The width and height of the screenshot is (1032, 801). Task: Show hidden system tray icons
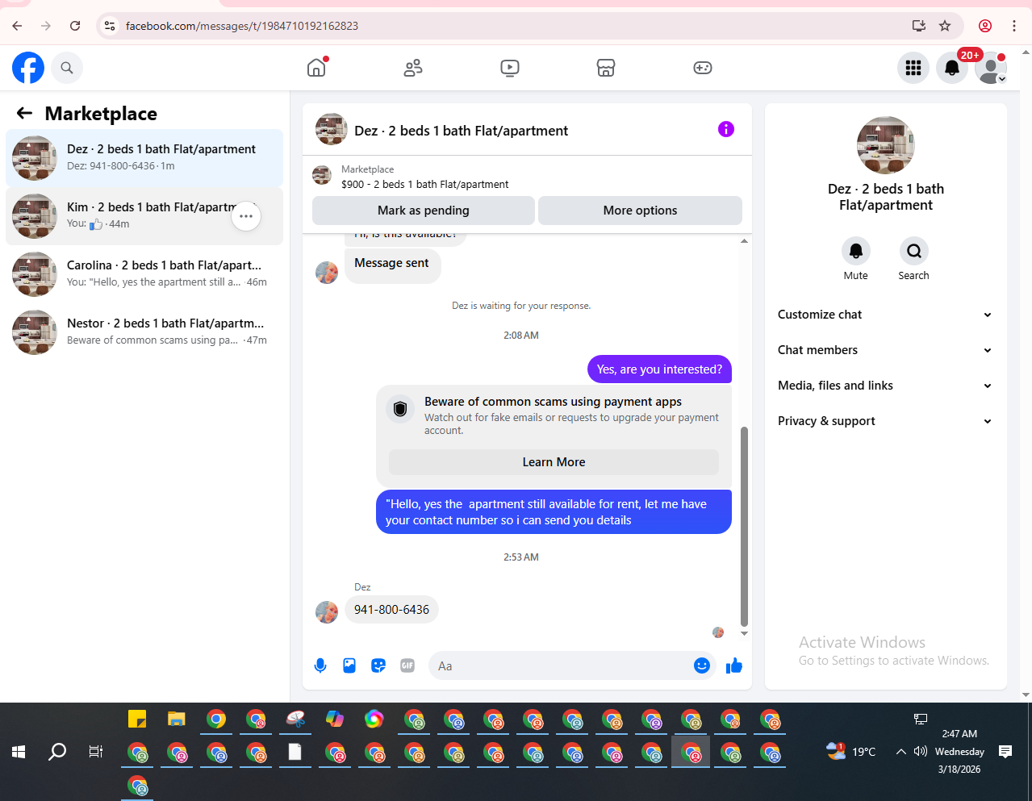click(x=900, y=752)
